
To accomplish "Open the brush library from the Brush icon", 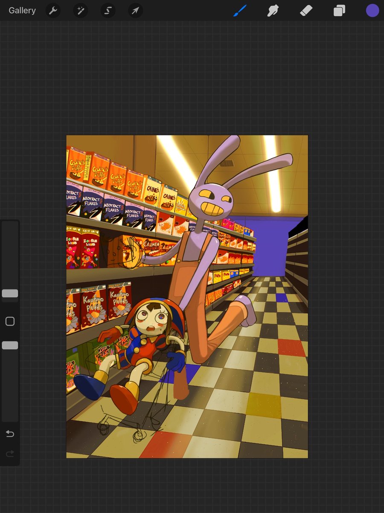I will (239, 10).
